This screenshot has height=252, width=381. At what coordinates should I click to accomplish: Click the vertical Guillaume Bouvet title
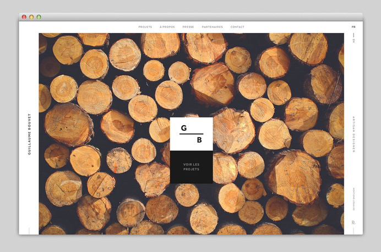click(29, 134)
